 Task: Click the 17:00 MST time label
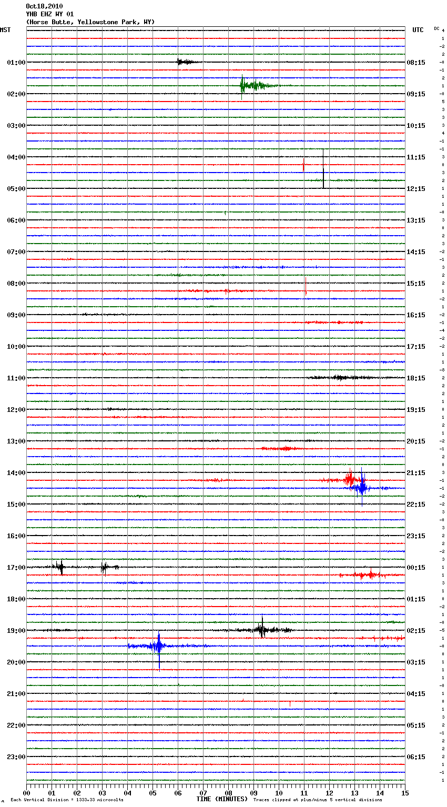pyautogui.click(x=16, y=568)
